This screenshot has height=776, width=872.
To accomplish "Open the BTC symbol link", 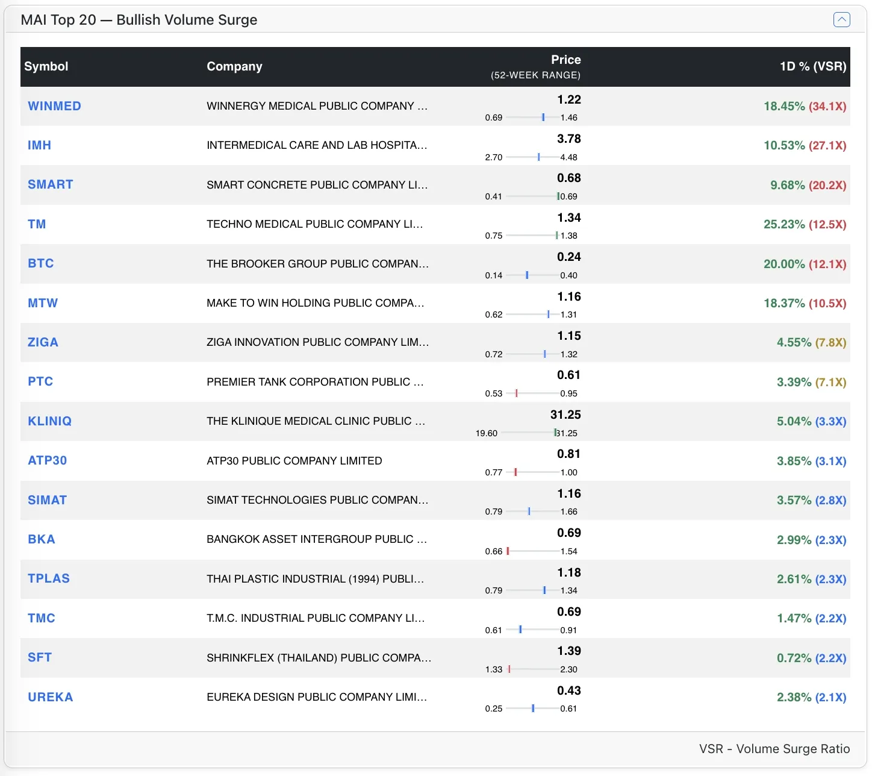I will coord(41,263).
